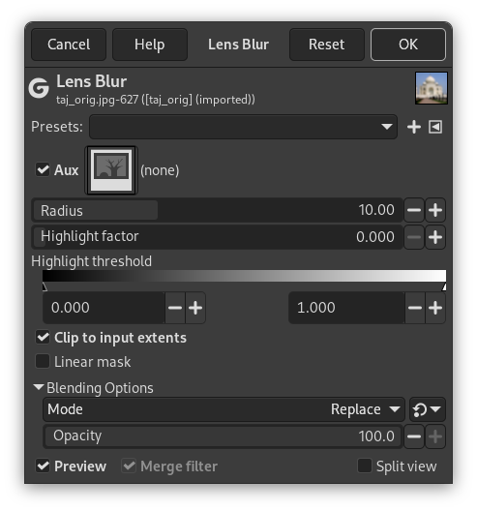Toggle the Merge filter checkbox

(129, 466)
